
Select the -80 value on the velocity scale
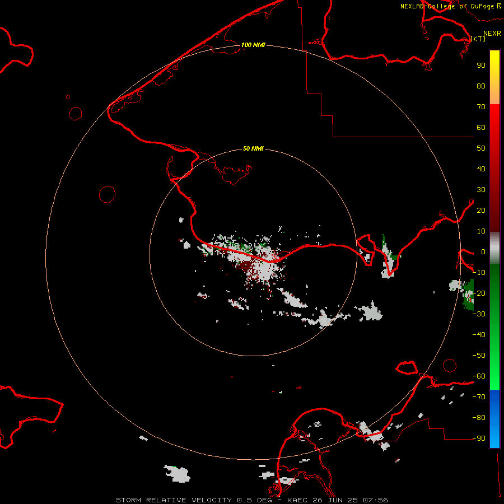point(479,418)
